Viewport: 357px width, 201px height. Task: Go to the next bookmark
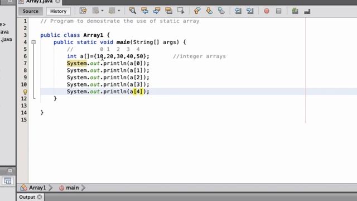coord(209,11)
